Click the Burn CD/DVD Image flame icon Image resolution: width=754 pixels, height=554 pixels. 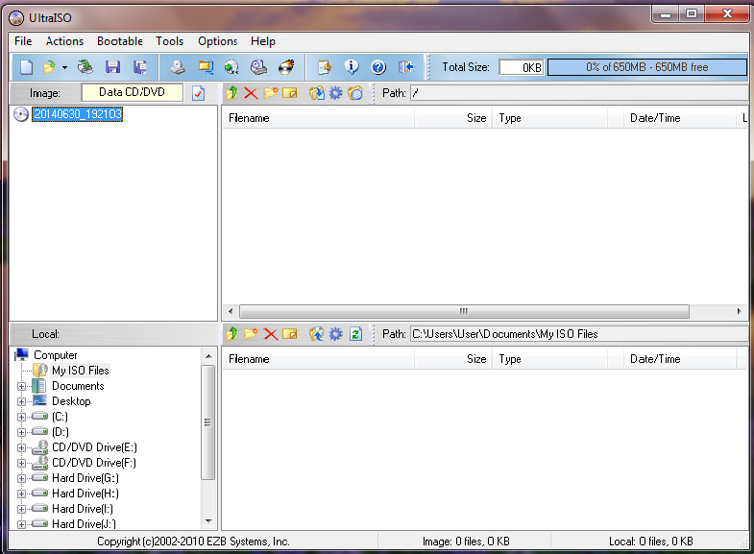click(286, 67)
